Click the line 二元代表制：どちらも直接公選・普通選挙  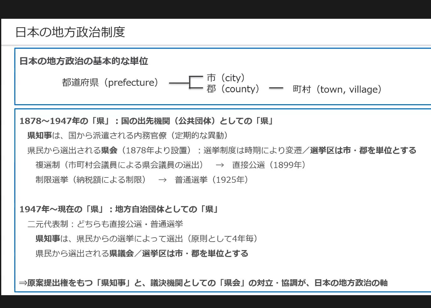click(x=105, y=224)
